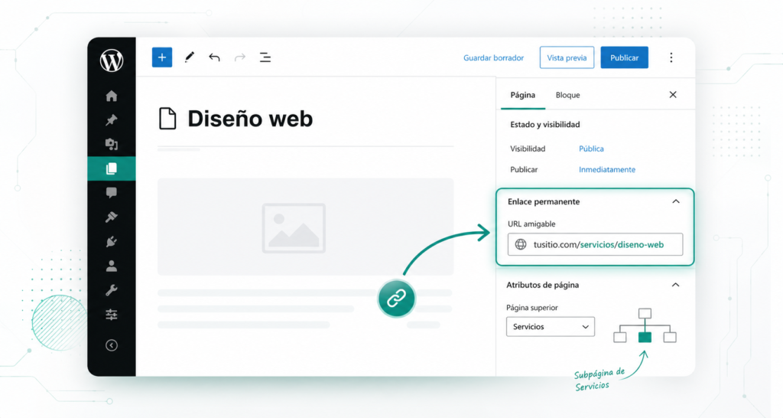Viewport: 783px width, 418px height.
Task: Select the pencil edit tool
Action: [190, 57]
